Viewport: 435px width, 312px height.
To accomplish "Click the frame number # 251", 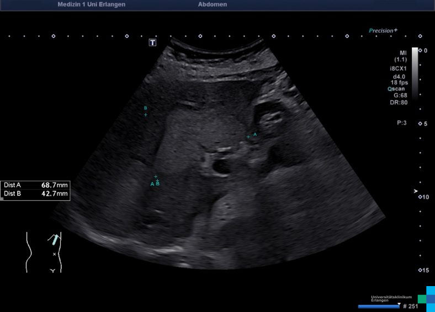I will click(410, 306).
